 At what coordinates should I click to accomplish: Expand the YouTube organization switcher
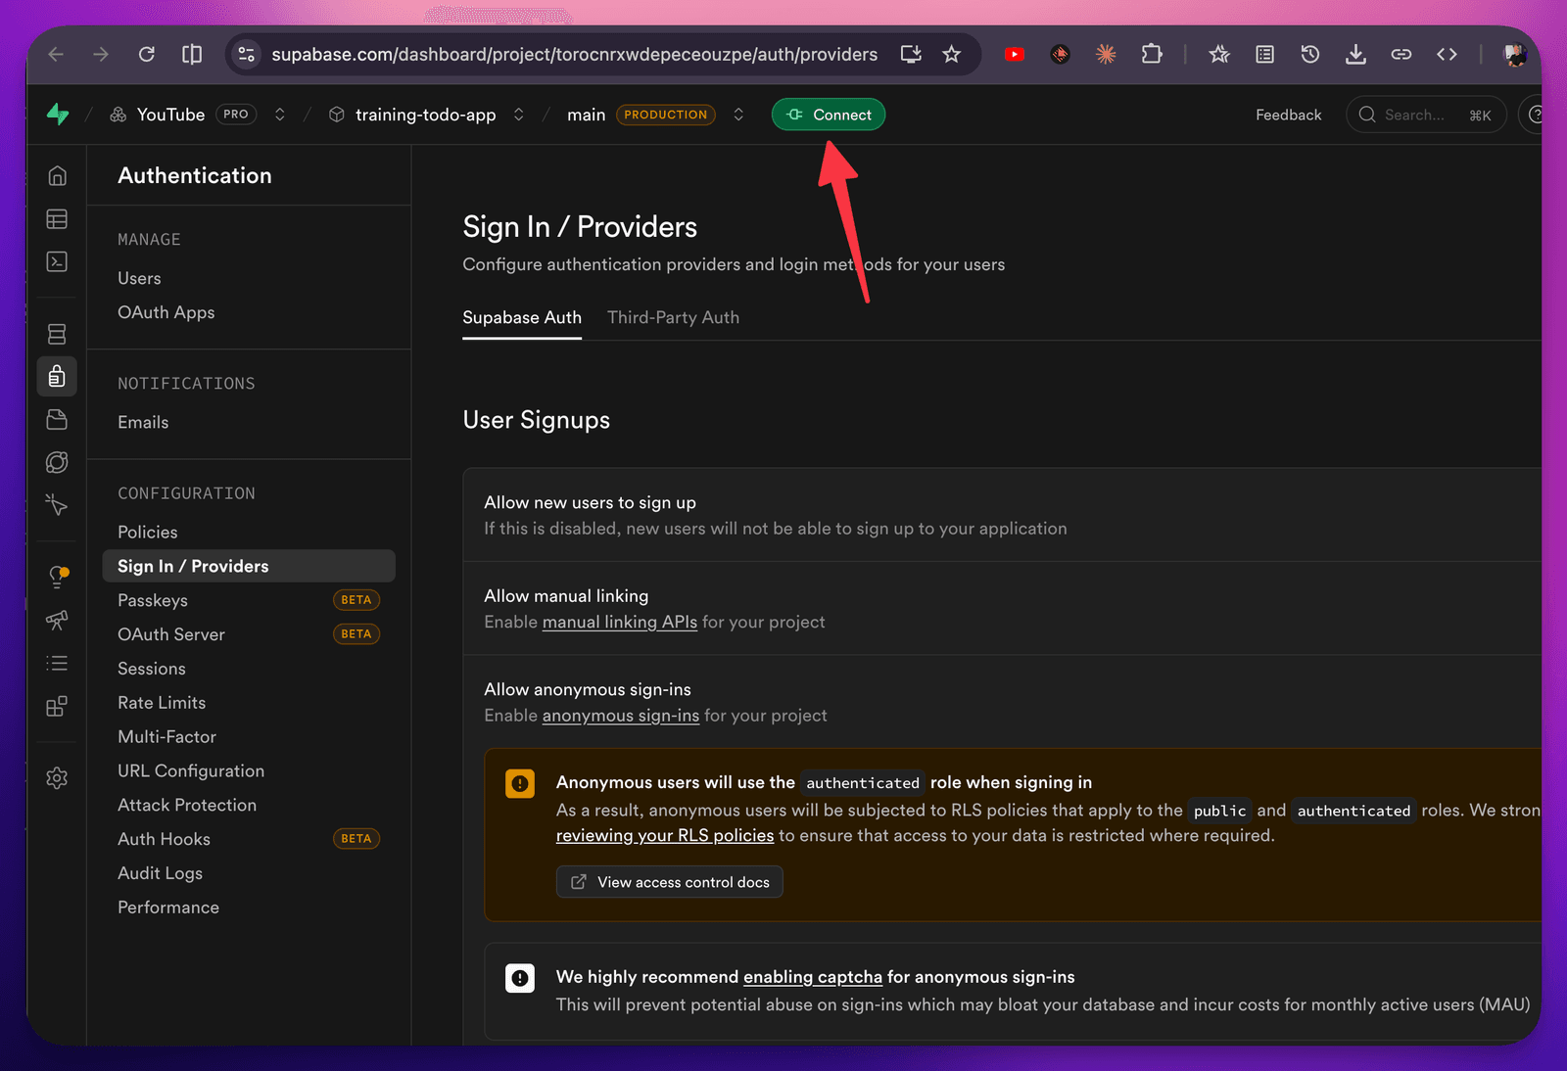280,115
